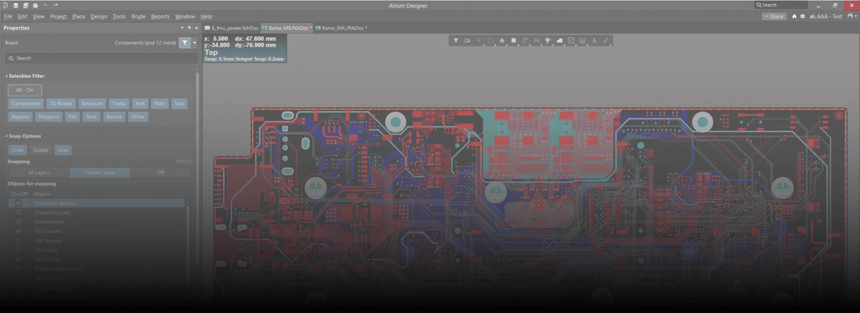Click the Save icon in title bar
This screenshot has height=313, width=860.
pos(16,5)
